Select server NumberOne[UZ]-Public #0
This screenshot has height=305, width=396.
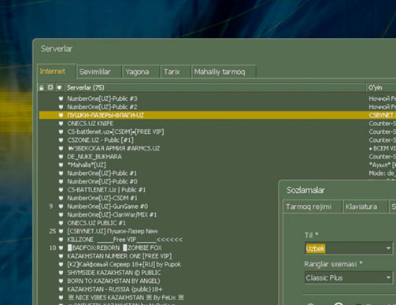coord(102,181)
